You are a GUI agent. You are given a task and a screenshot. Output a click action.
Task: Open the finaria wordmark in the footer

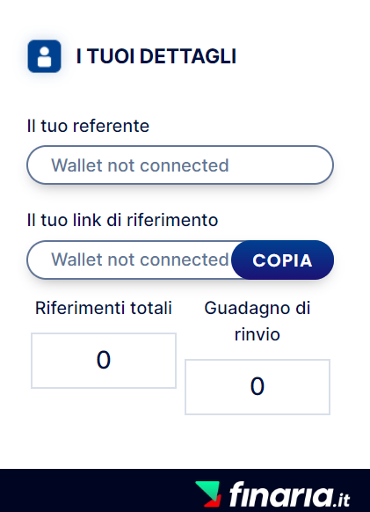pos(281,494)
